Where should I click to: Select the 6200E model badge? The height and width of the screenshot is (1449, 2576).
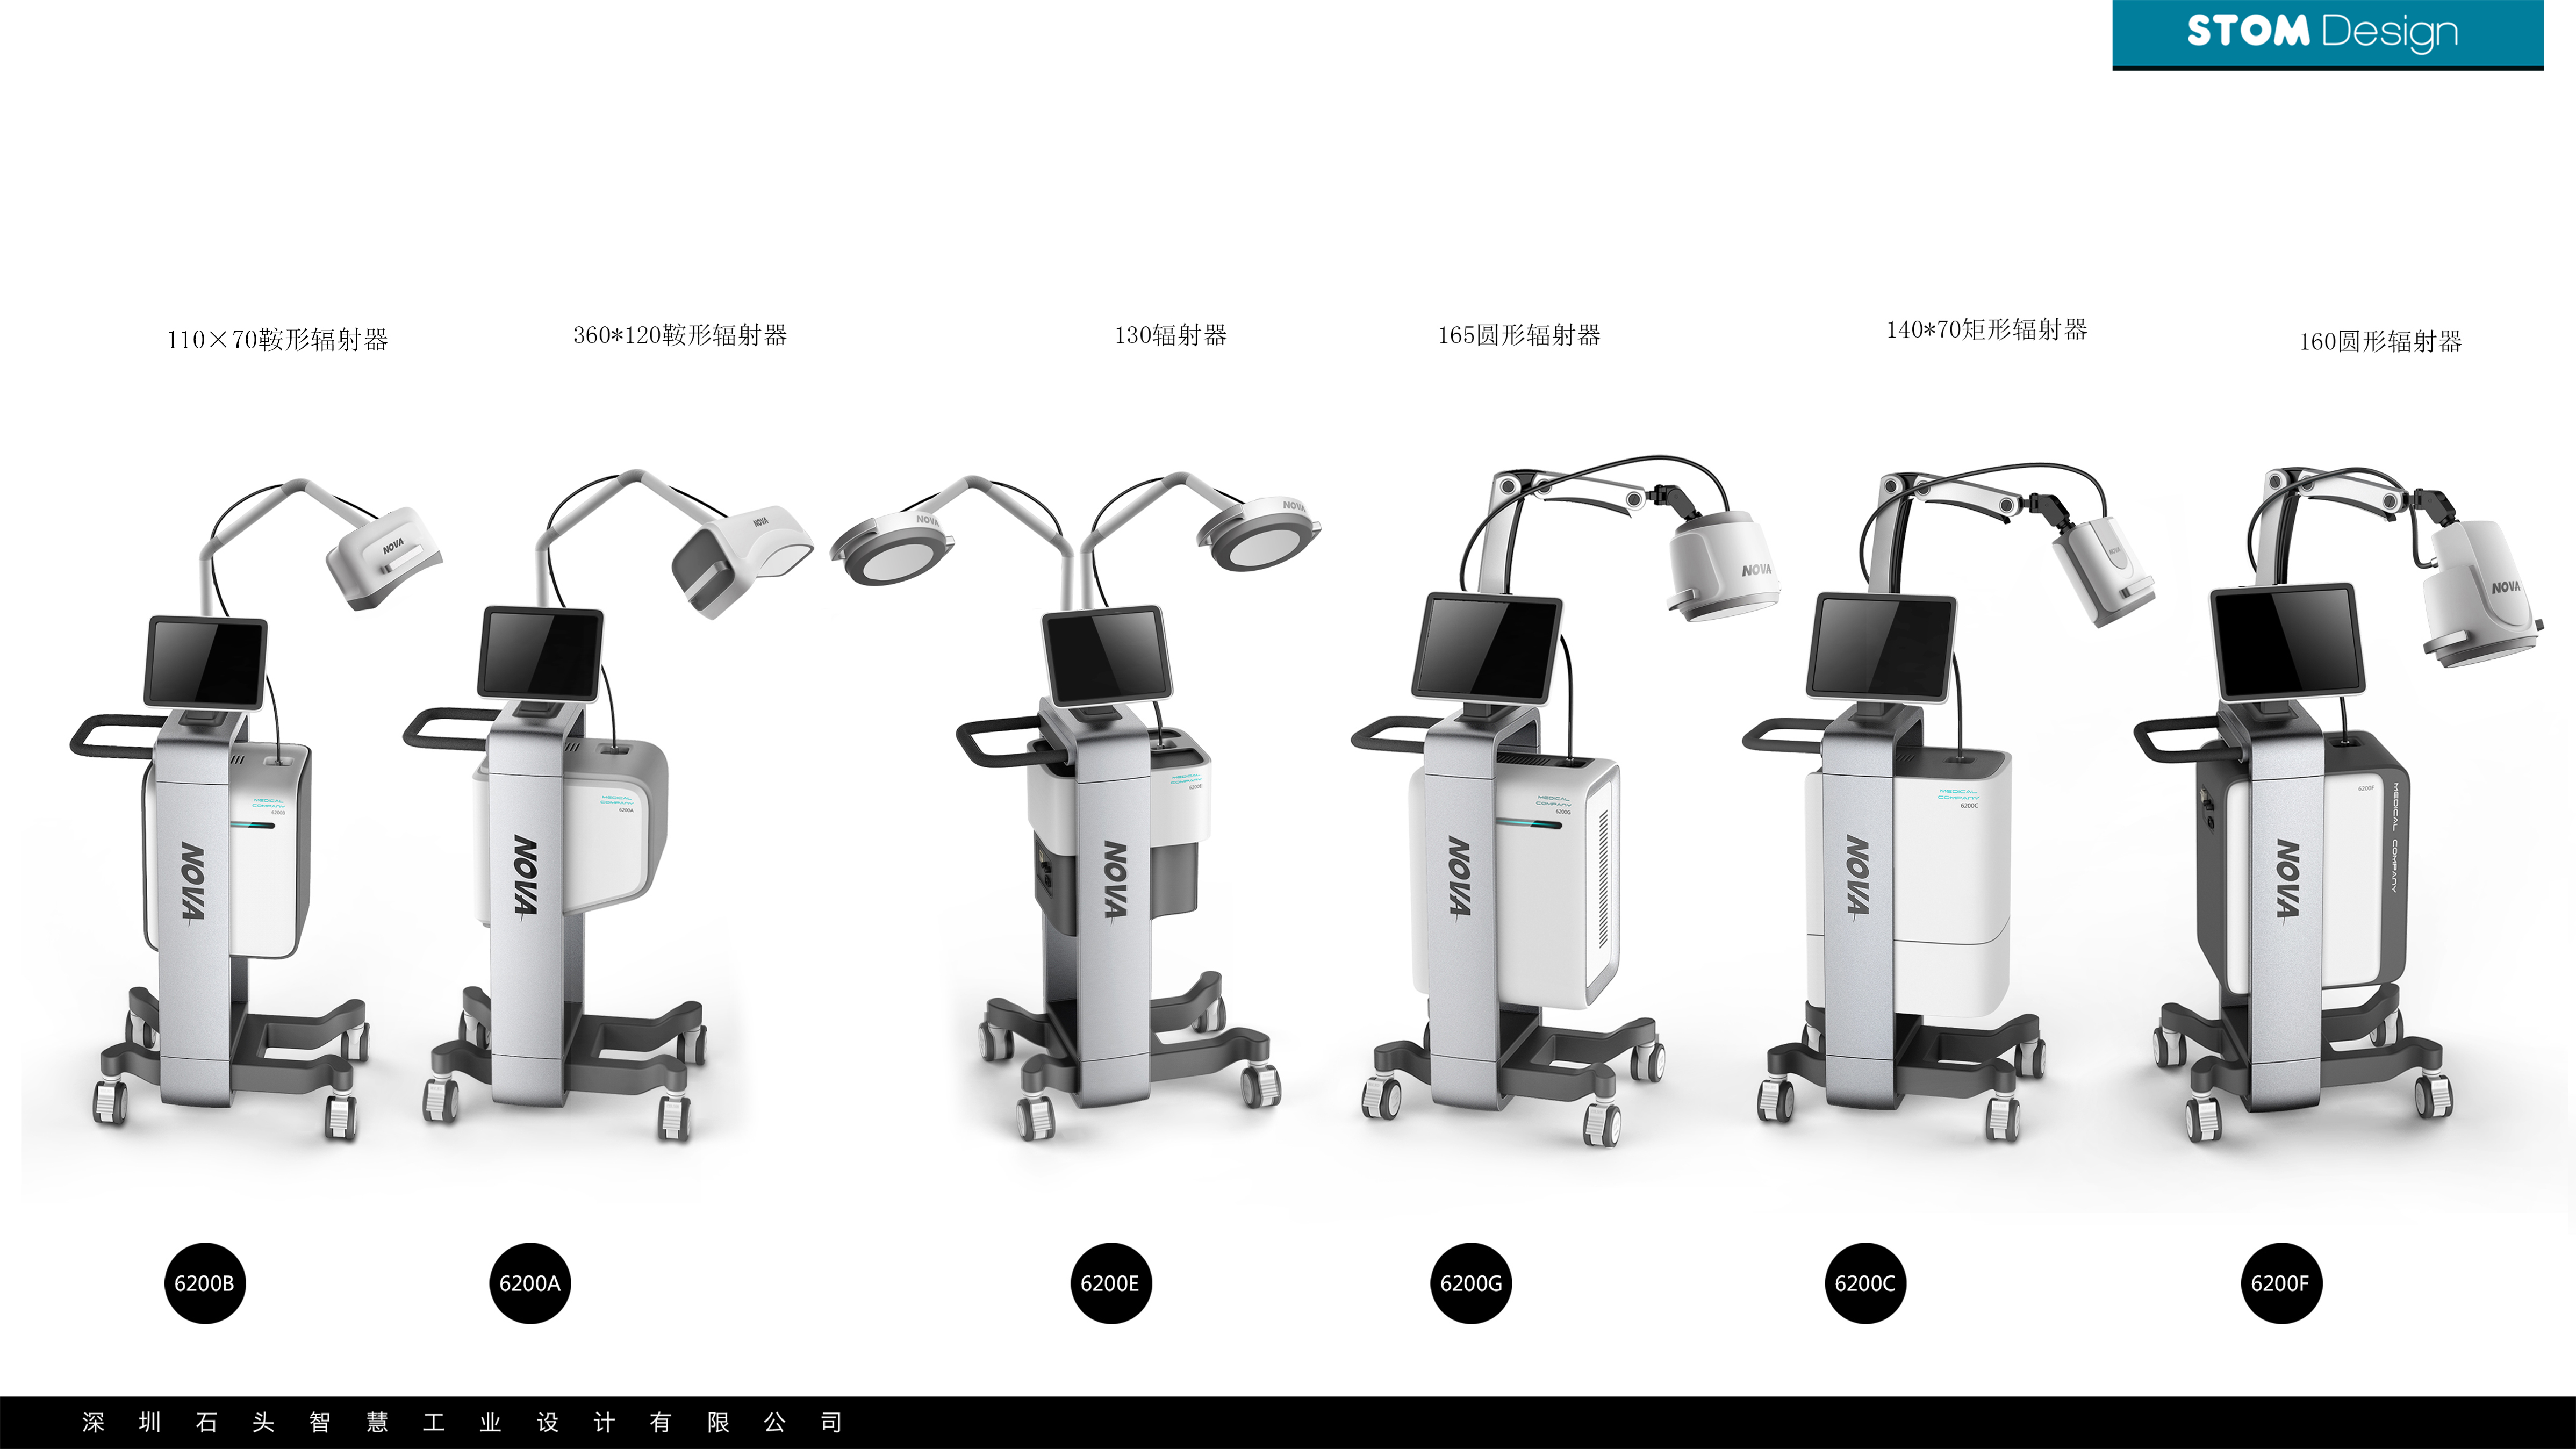(x=1110, y=1283)
